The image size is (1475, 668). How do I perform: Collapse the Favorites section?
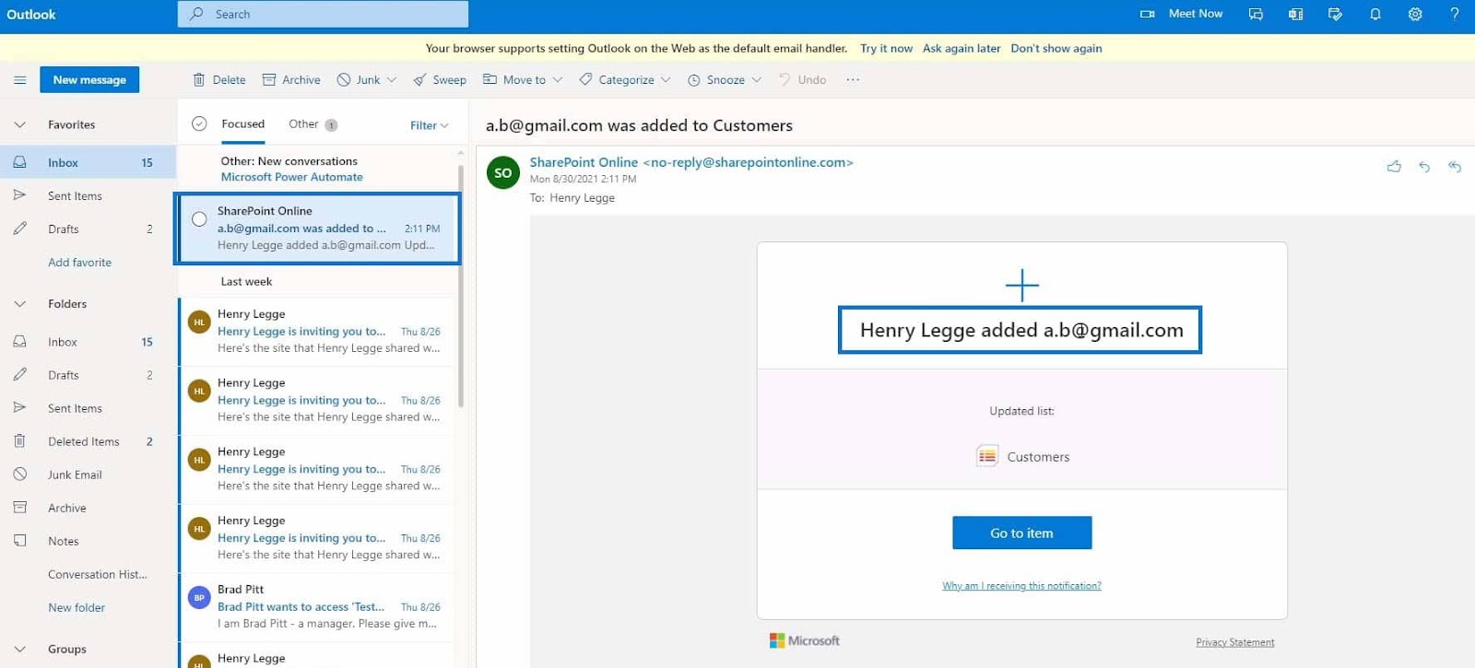pos(19,124)
